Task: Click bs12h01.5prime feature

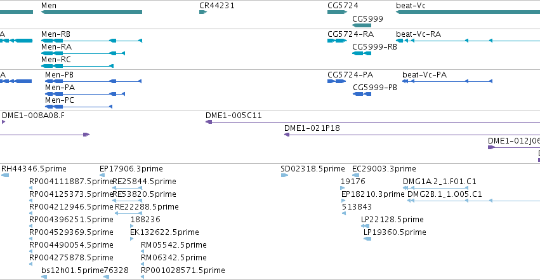Action: [x=44, y=277]
